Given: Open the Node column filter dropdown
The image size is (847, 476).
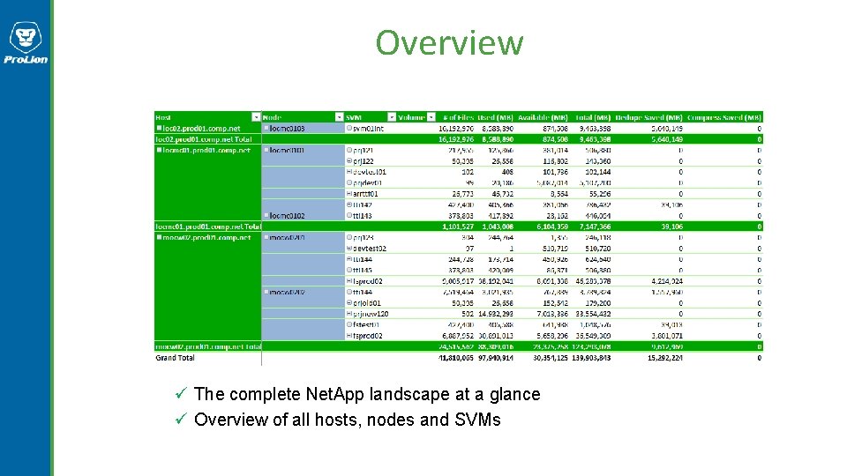Looking at the screenshot, I should pos(339,117).
